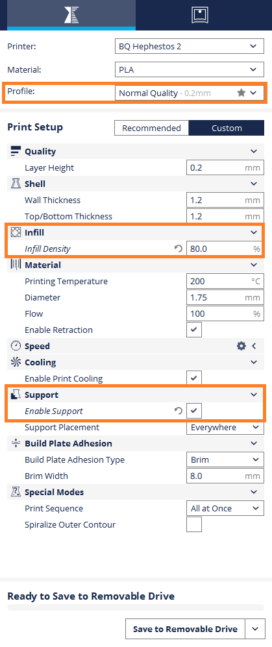Open the Prepare stage icon tab
The width and height of the screenshot is (272, 647).
click(x=71, y=15)
